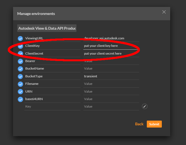Uncheck the BucketName variable checkbox
This screenshot has width=186, height=145.
[x=20, y=69]
